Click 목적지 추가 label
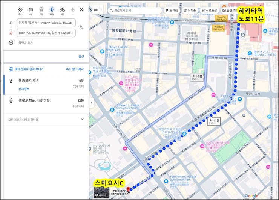Viewport: 279px width, 200px height. tap(26, 43)
